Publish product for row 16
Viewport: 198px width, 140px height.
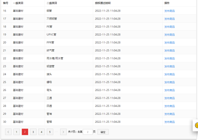pos(170,11)
